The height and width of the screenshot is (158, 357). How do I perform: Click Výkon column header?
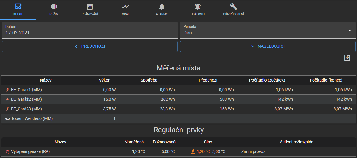click(105, 80)
